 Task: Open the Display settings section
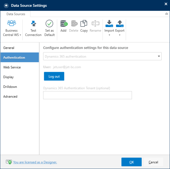click(20, 77)
